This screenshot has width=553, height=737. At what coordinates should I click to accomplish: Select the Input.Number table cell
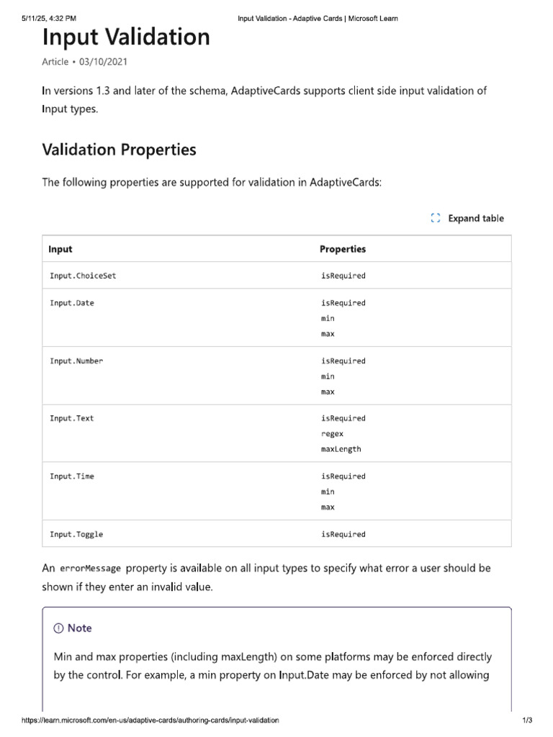coord(76,361)
